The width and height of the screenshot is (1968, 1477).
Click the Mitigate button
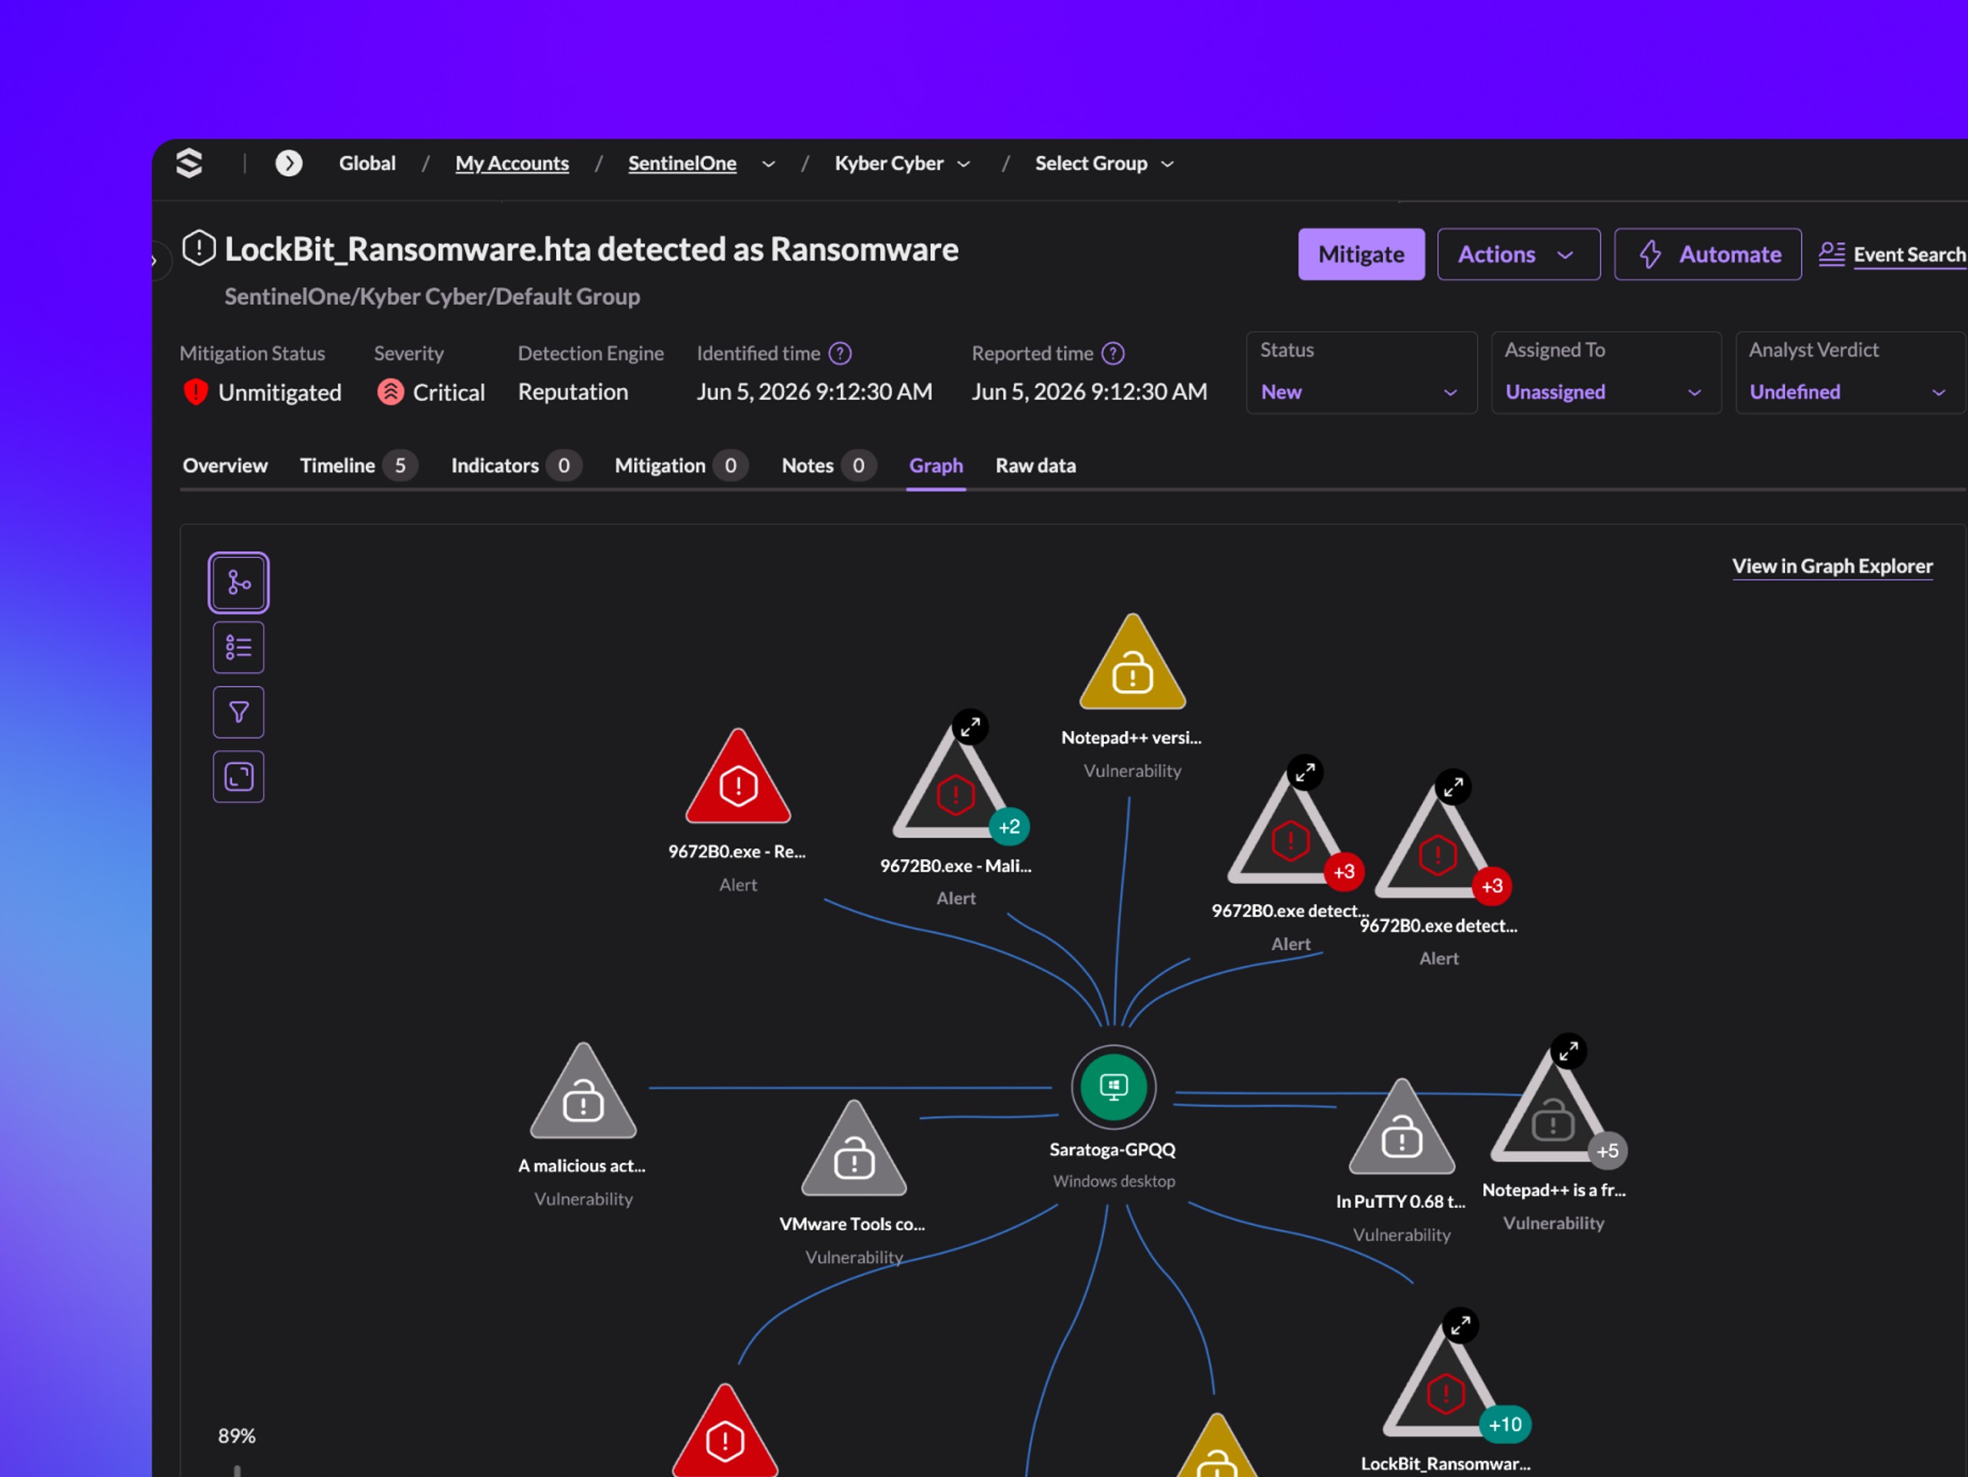(1361, 254)
